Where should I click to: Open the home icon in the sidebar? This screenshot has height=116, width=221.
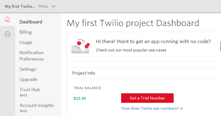(7, 19)
